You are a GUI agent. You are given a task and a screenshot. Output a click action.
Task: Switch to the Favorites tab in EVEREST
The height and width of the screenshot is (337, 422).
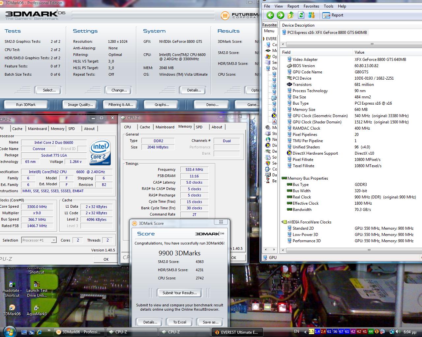pyautogui.click(x=270, y=25)
